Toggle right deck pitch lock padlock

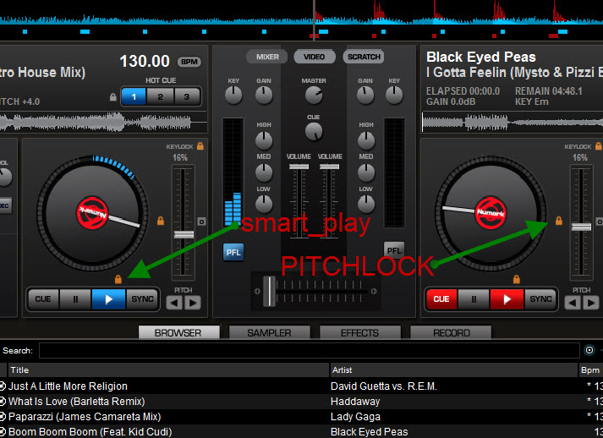pos(559,221)
